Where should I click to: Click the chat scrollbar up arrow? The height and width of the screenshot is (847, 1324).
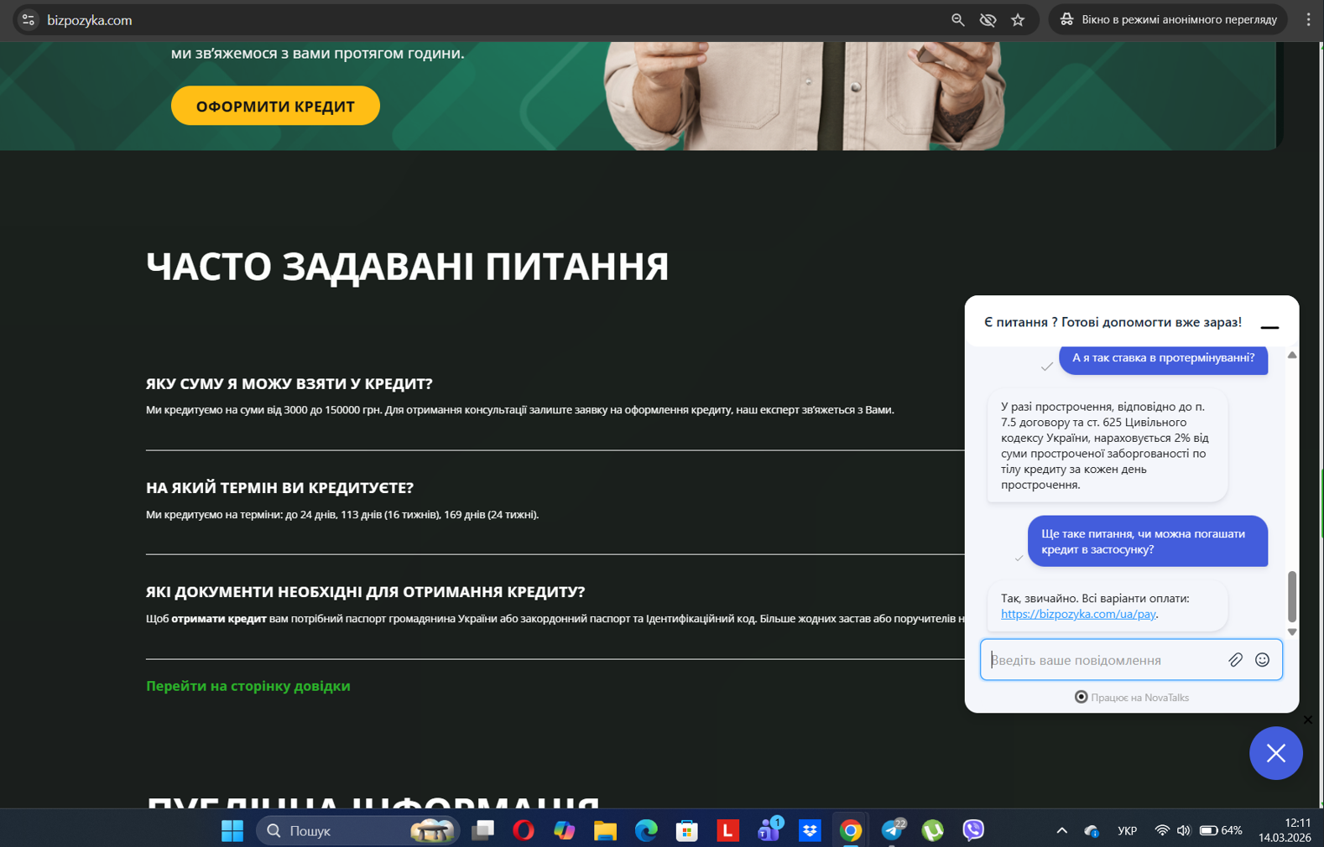[x=1292, y=356]
